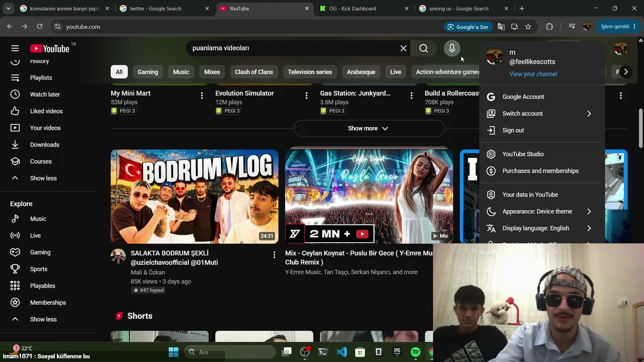Start voice search with microphone
The width and height of the screenshot is (644, 362).
(x=452, y=48)
